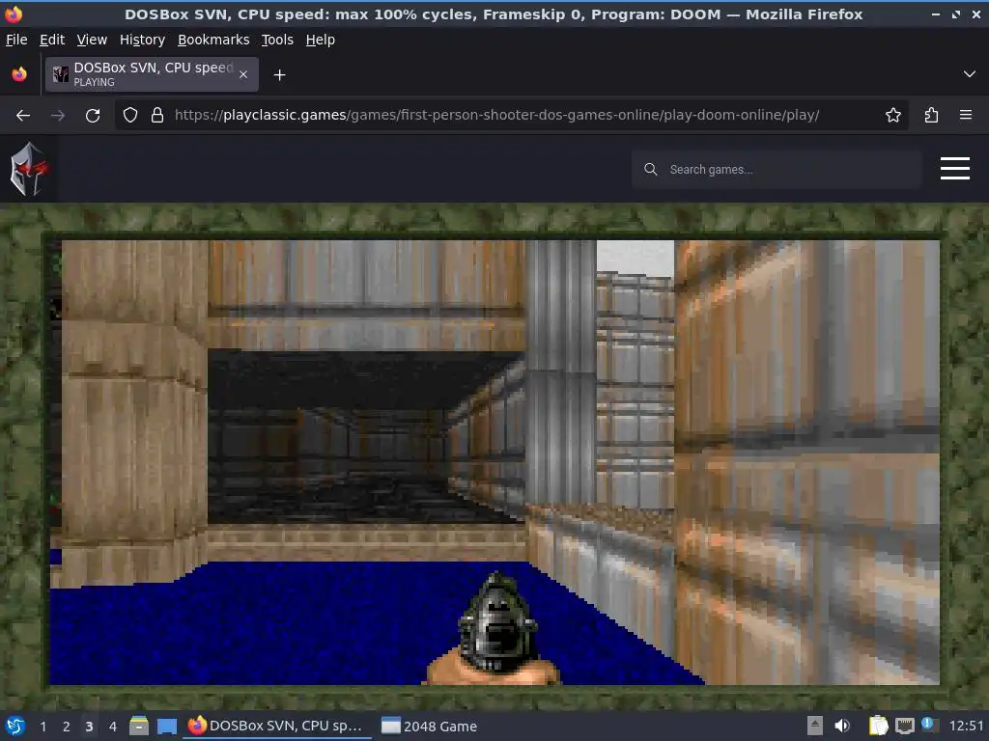Viewport: 989px width, 741px height.
Task: Click the search magnifier icon
Action: point(650,170)
